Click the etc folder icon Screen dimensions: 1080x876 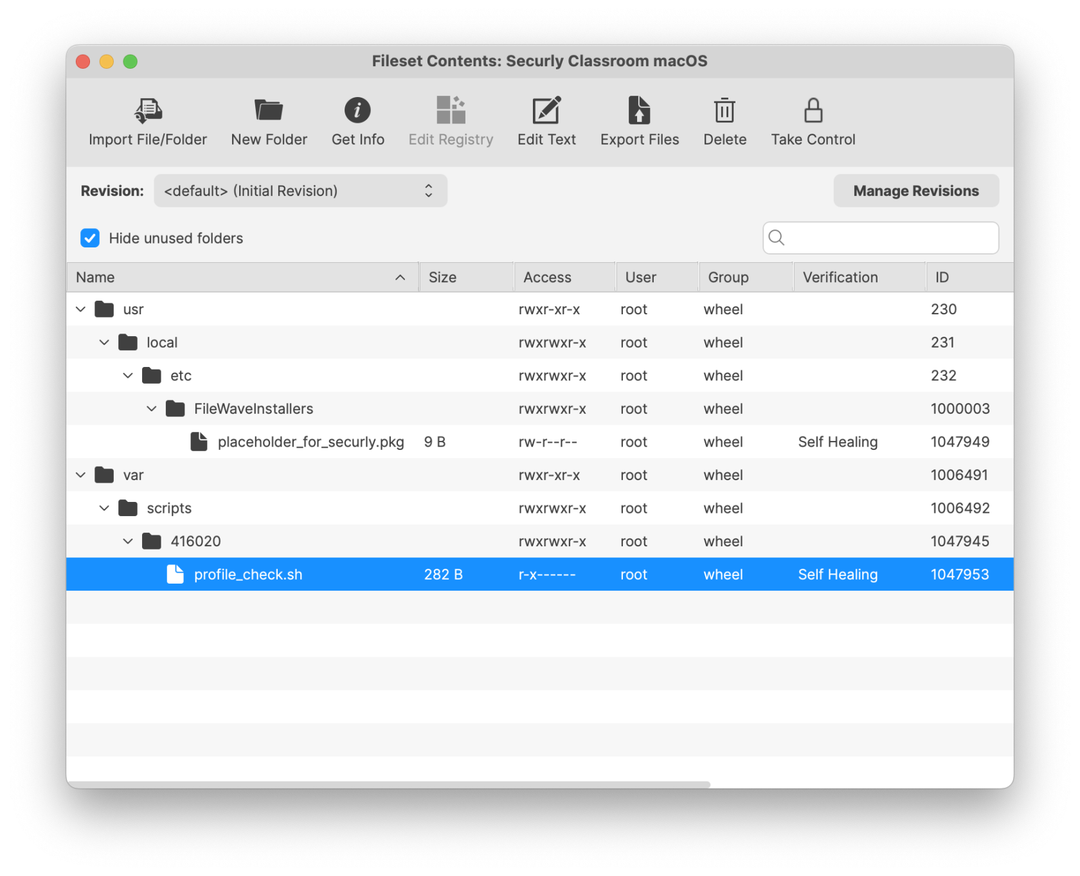pyautogui.click(x=152, y=375)
